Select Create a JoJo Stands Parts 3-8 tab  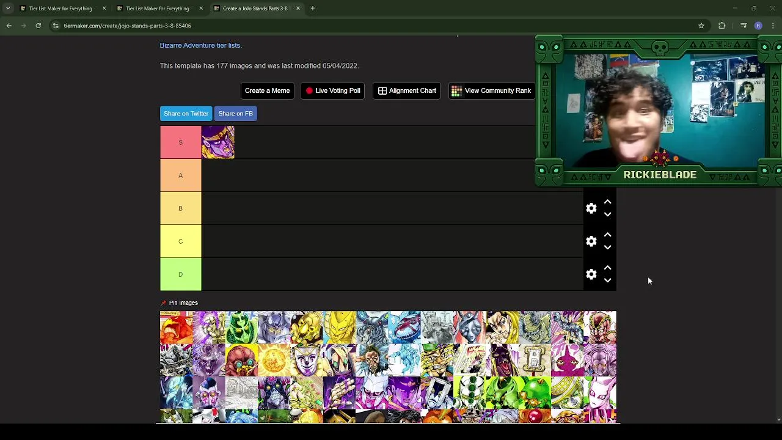click(x=255, y=9)
